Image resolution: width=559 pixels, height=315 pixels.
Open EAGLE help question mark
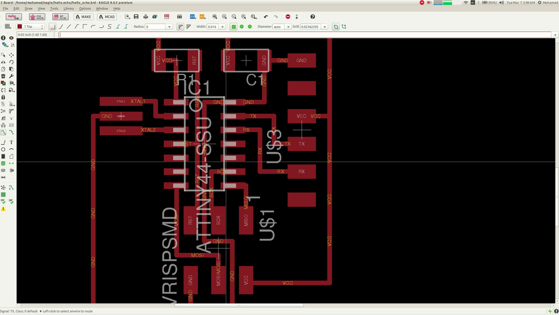click(x=313, y=17)
